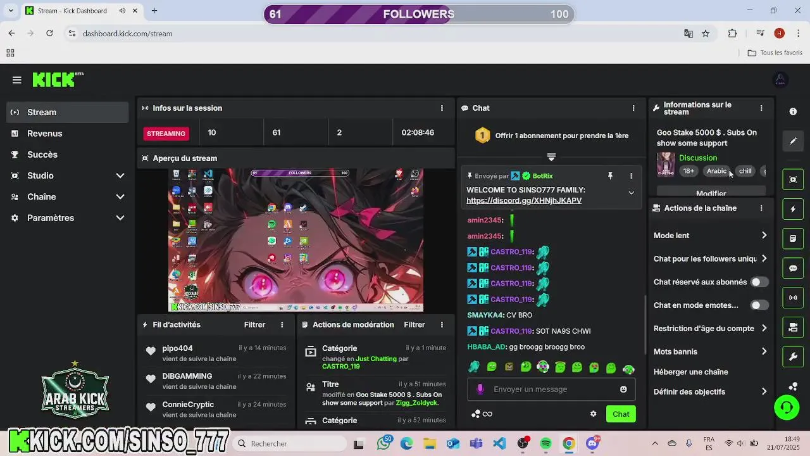Viewport: 810px width, 456px height.
Task: Open chat settings gear icon
Action: click(x=594, y=414)
